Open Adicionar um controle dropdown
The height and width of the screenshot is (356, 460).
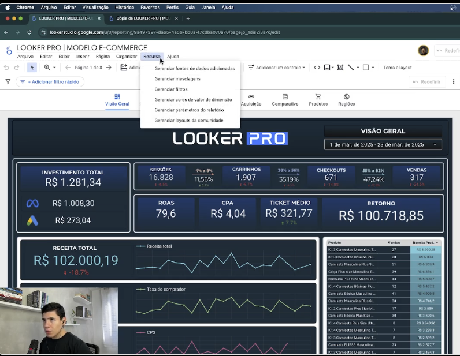[276, 68]
